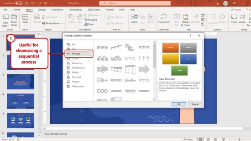Switch to Reading view in status bar
This screenshot has height=141, width=251.
pos(216,139)
